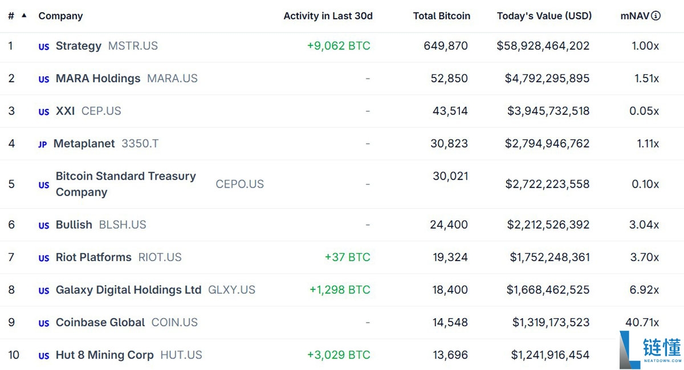Open the HUT.US ticker link

point(181,355)
